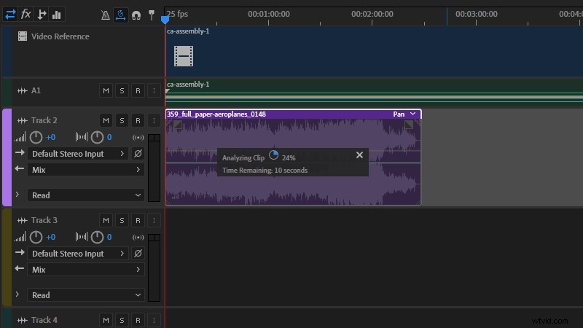Image resolution: width=583 pixels, height=328 pixels.
Task: Expand Track 2 automation lanes chevron
Action: coord(17,195)
